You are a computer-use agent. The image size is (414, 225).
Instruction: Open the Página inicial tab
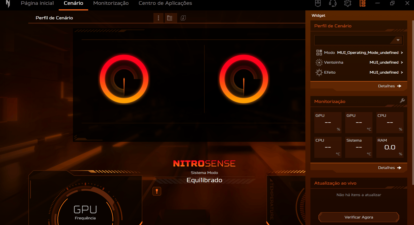pos(37,3)
